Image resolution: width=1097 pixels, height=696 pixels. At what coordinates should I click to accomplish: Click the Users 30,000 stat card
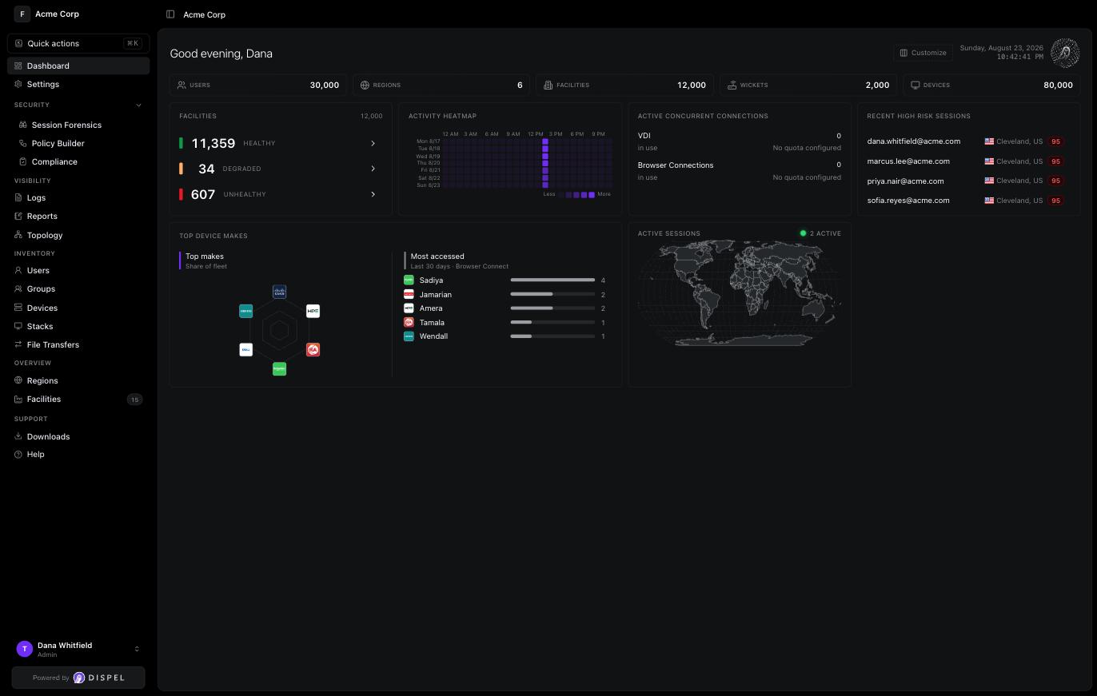[x=257, y=85]
